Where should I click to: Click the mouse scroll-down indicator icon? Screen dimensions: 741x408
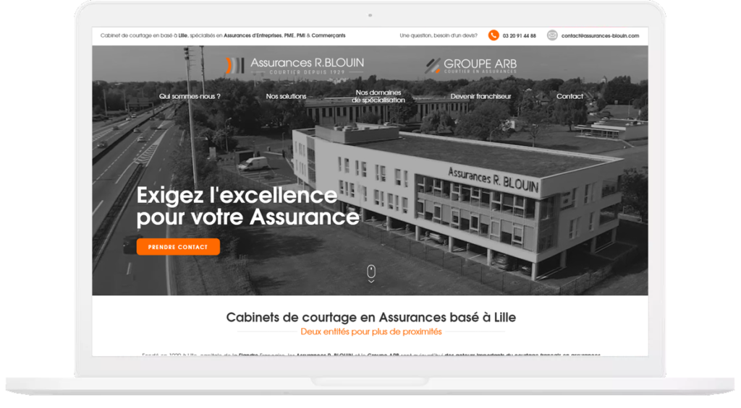coord(371,274)
